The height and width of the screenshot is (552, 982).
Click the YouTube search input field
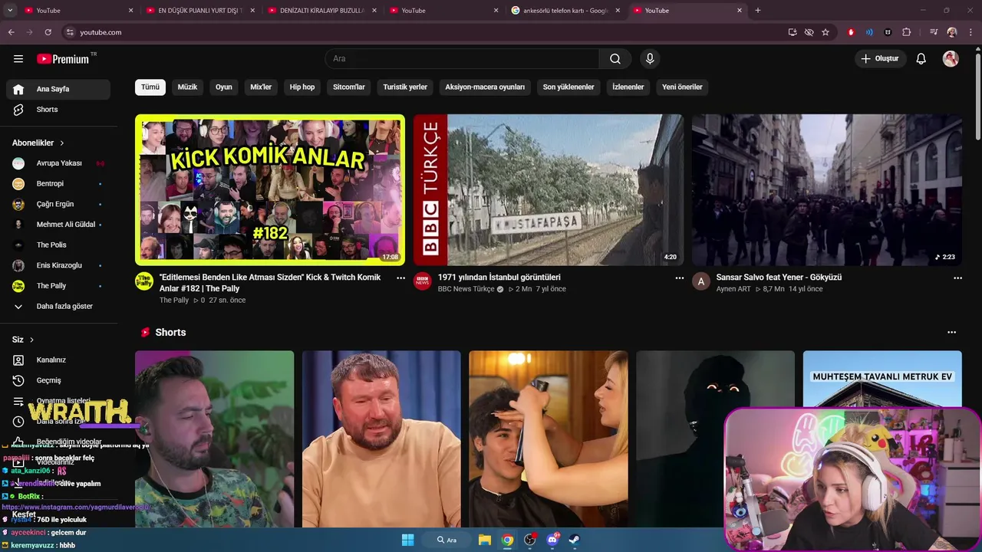(x=462, y=59)
